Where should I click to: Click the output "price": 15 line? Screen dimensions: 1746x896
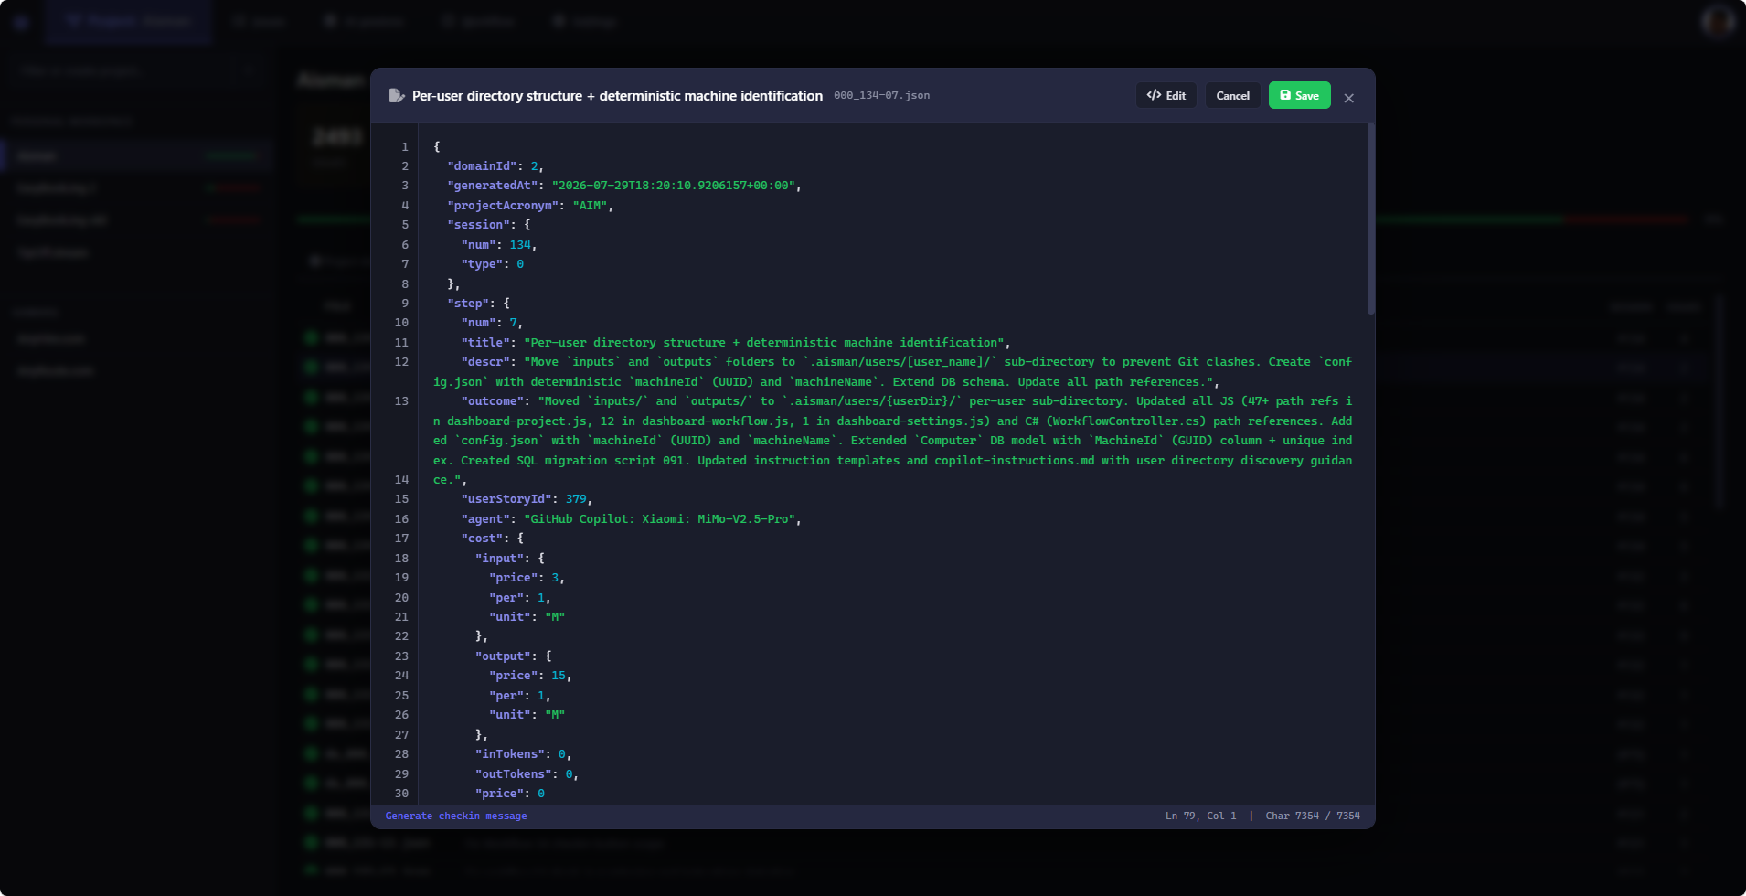click(x=530, y=676)
